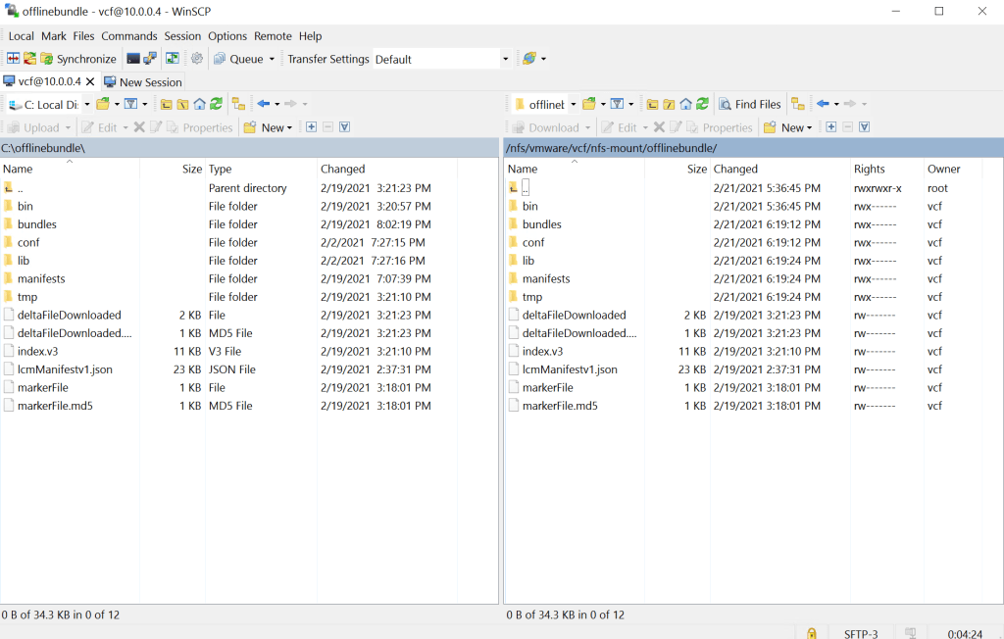
Task: Click the lock icon in status bar
Action: click(x=811, y=633)
